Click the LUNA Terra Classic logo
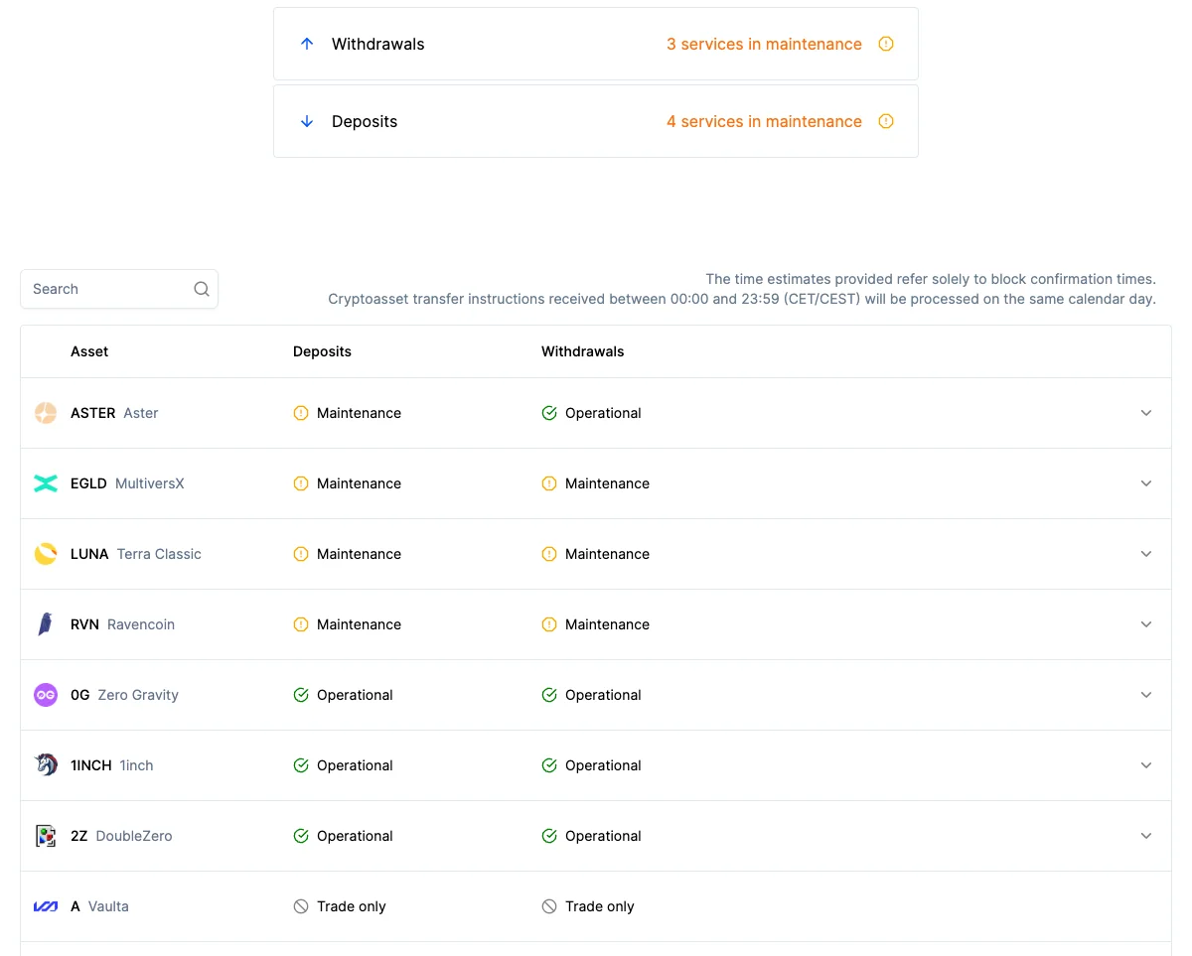 point(46,554)
